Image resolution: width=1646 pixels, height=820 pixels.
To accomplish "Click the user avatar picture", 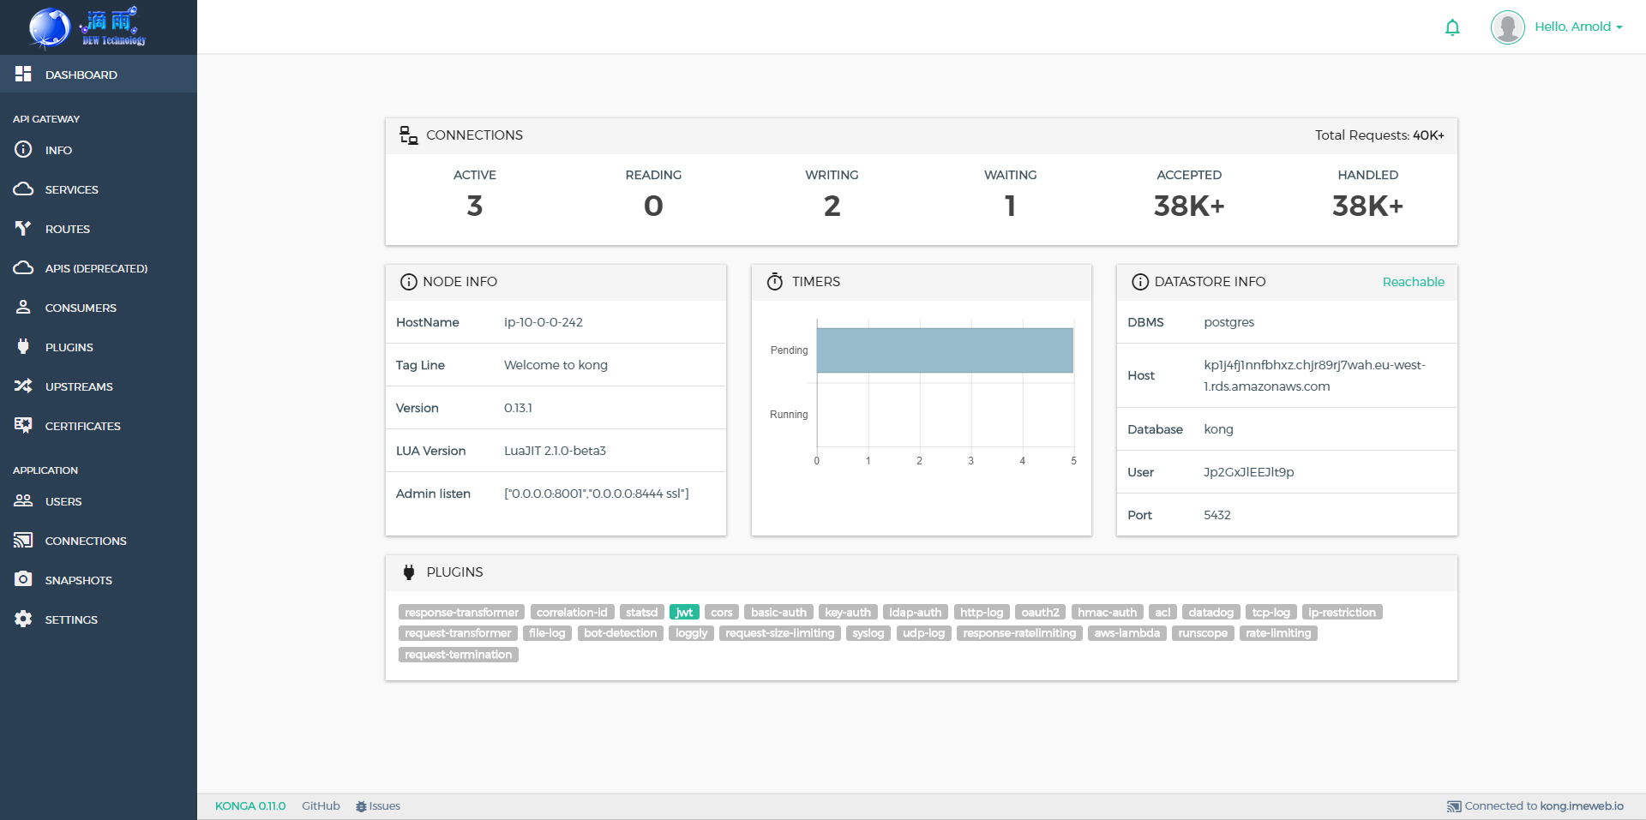I will [1508, 27].
